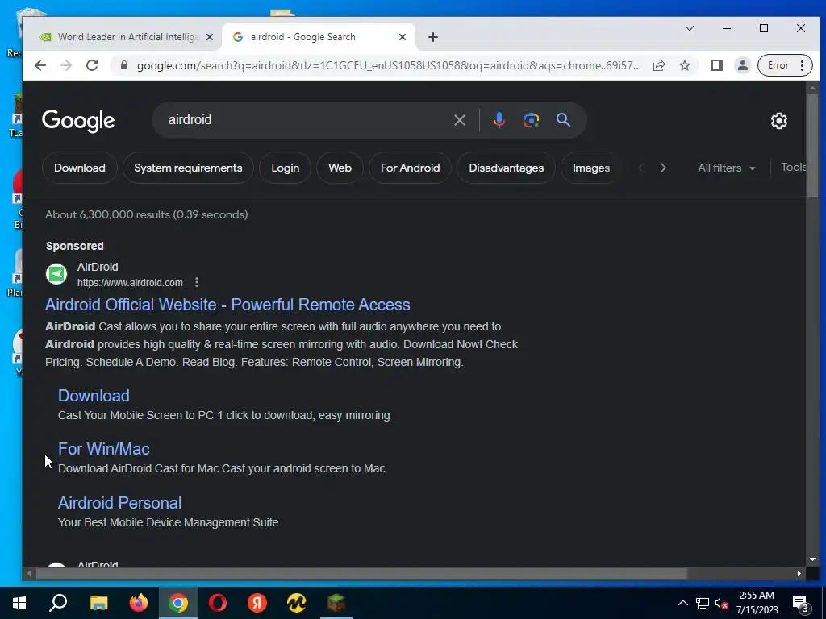Clear the search box with the X
The height and width of the screenshot is (619, 826).
(459, 120)
